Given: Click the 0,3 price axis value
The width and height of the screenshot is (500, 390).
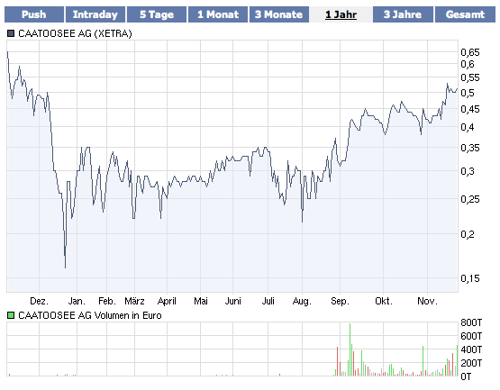Looking at the screenshot, I should (x=468, y=171).
